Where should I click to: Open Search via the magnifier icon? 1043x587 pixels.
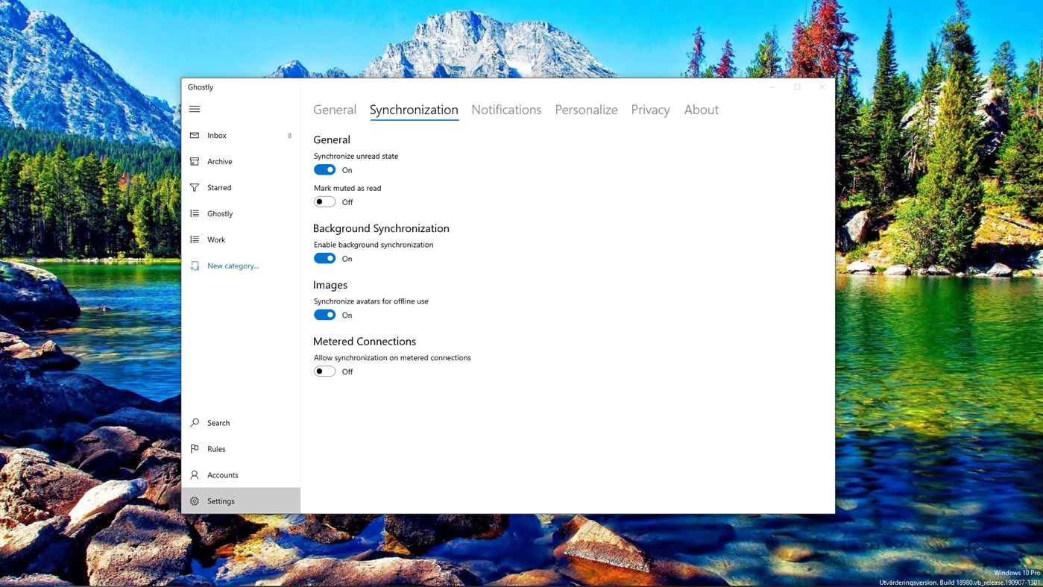click(195, 423)
